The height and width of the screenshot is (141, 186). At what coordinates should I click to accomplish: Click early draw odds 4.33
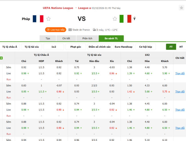[x=147, y=86]
